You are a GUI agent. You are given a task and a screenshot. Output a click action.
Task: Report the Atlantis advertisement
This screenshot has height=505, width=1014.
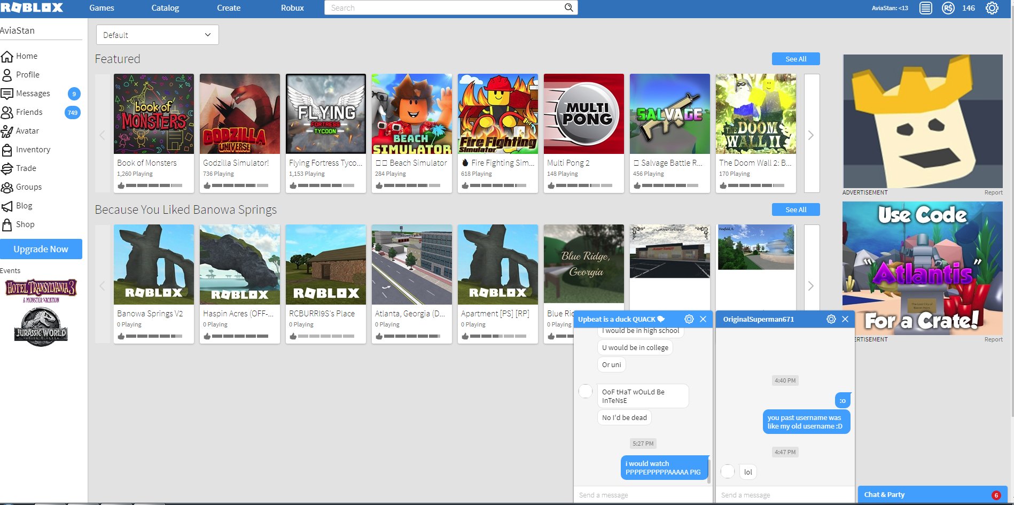pos(993,339)
